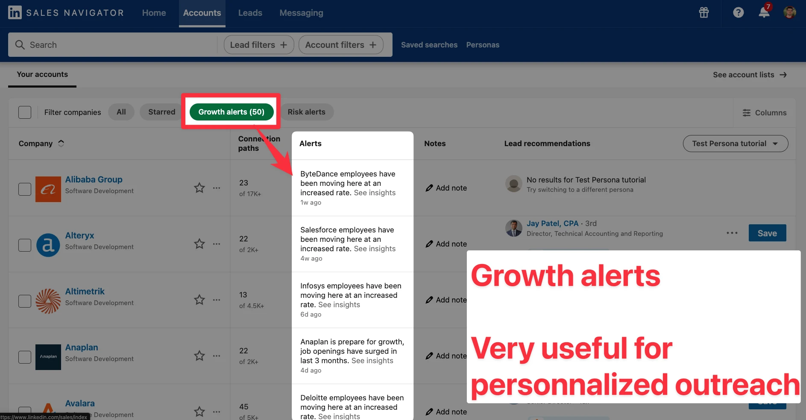Open the gift rewards icon
Image resolution: width=806 pixels, height=420 pixels.
[704, 13]
